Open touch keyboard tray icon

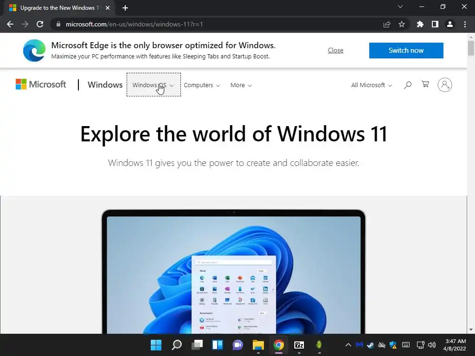[x=406, y=345]
